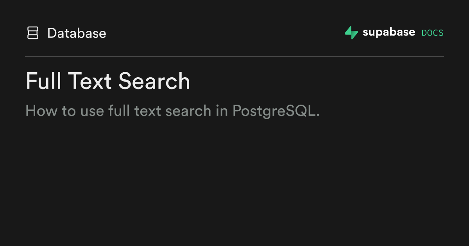Click the green Supabase lightning bolt logo
This screenshot has width=469, height=246.
pos(351,33)
